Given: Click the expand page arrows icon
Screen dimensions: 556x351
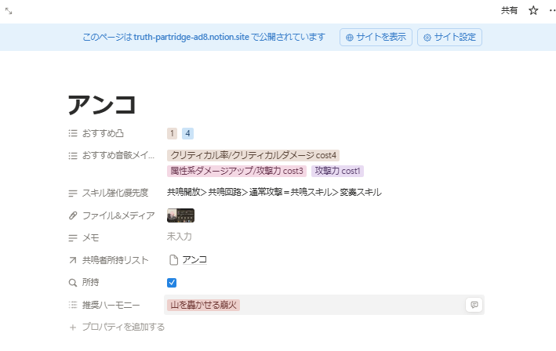Looking at the screenshot, I should pyautogui.click(x=9, y=10).
